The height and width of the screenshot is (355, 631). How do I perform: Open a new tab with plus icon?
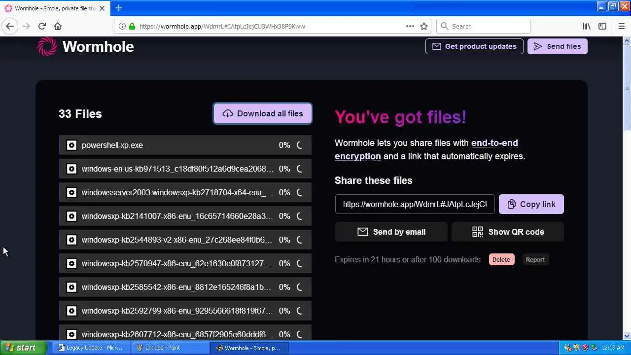(x=119, y=8)
